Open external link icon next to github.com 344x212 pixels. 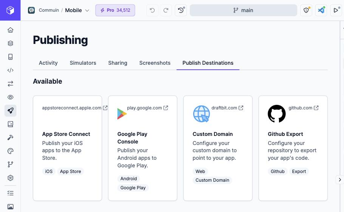click(x=316, y=108)
